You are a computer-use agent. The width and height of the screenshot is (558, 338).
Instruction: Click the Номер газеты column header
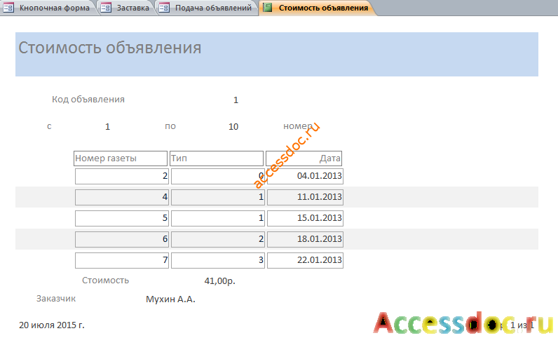pyautogui.click(x=121, y=158)
